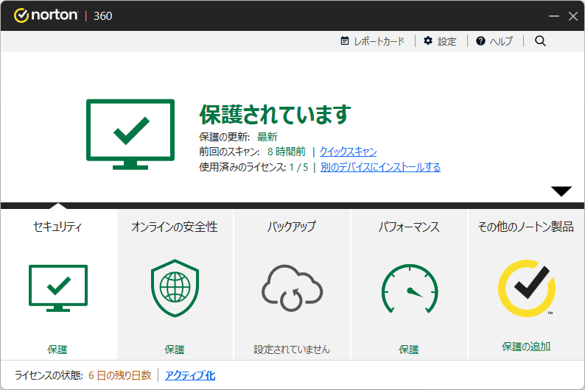
Task: Click 保護 status under オンラインの安全性
Action: coord(175,350)
